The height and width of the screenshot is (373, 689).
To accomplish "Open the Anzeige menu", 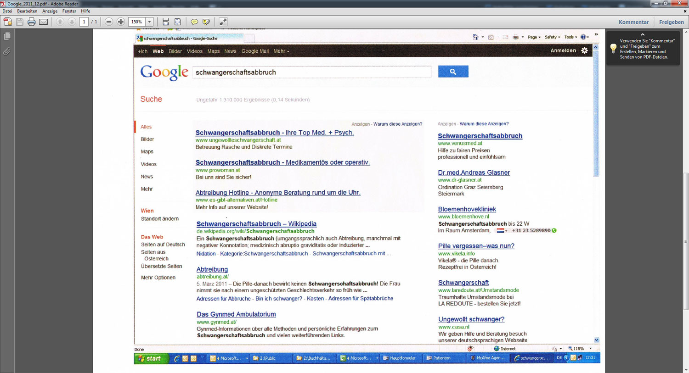I will pos(50,11).
